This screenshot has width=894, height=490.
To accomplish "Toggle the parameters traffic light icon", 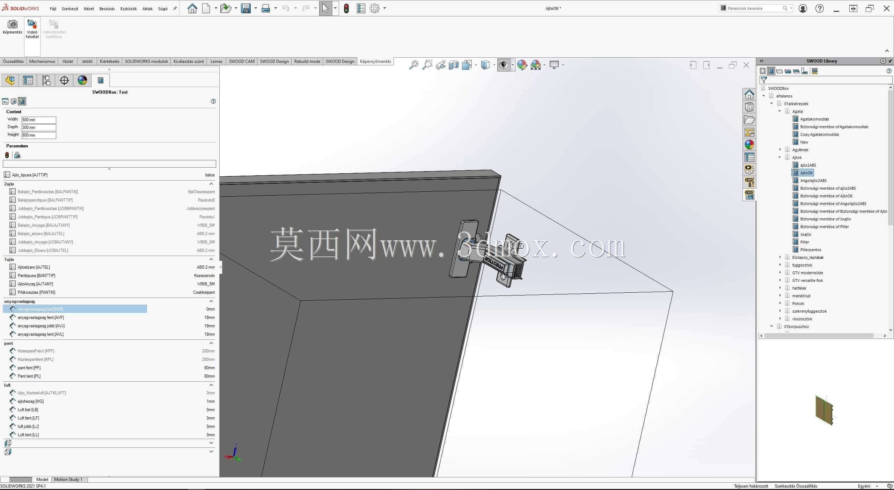I will click(7, 155).
